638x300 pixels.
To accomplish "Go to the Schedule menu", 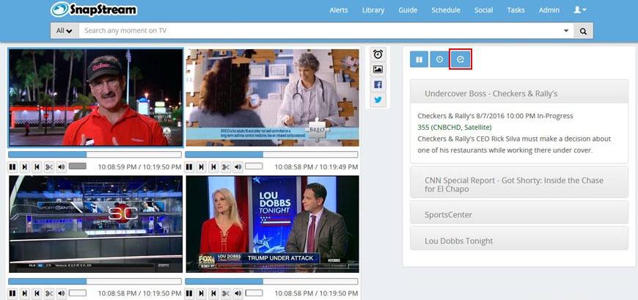I will [446, 10].
